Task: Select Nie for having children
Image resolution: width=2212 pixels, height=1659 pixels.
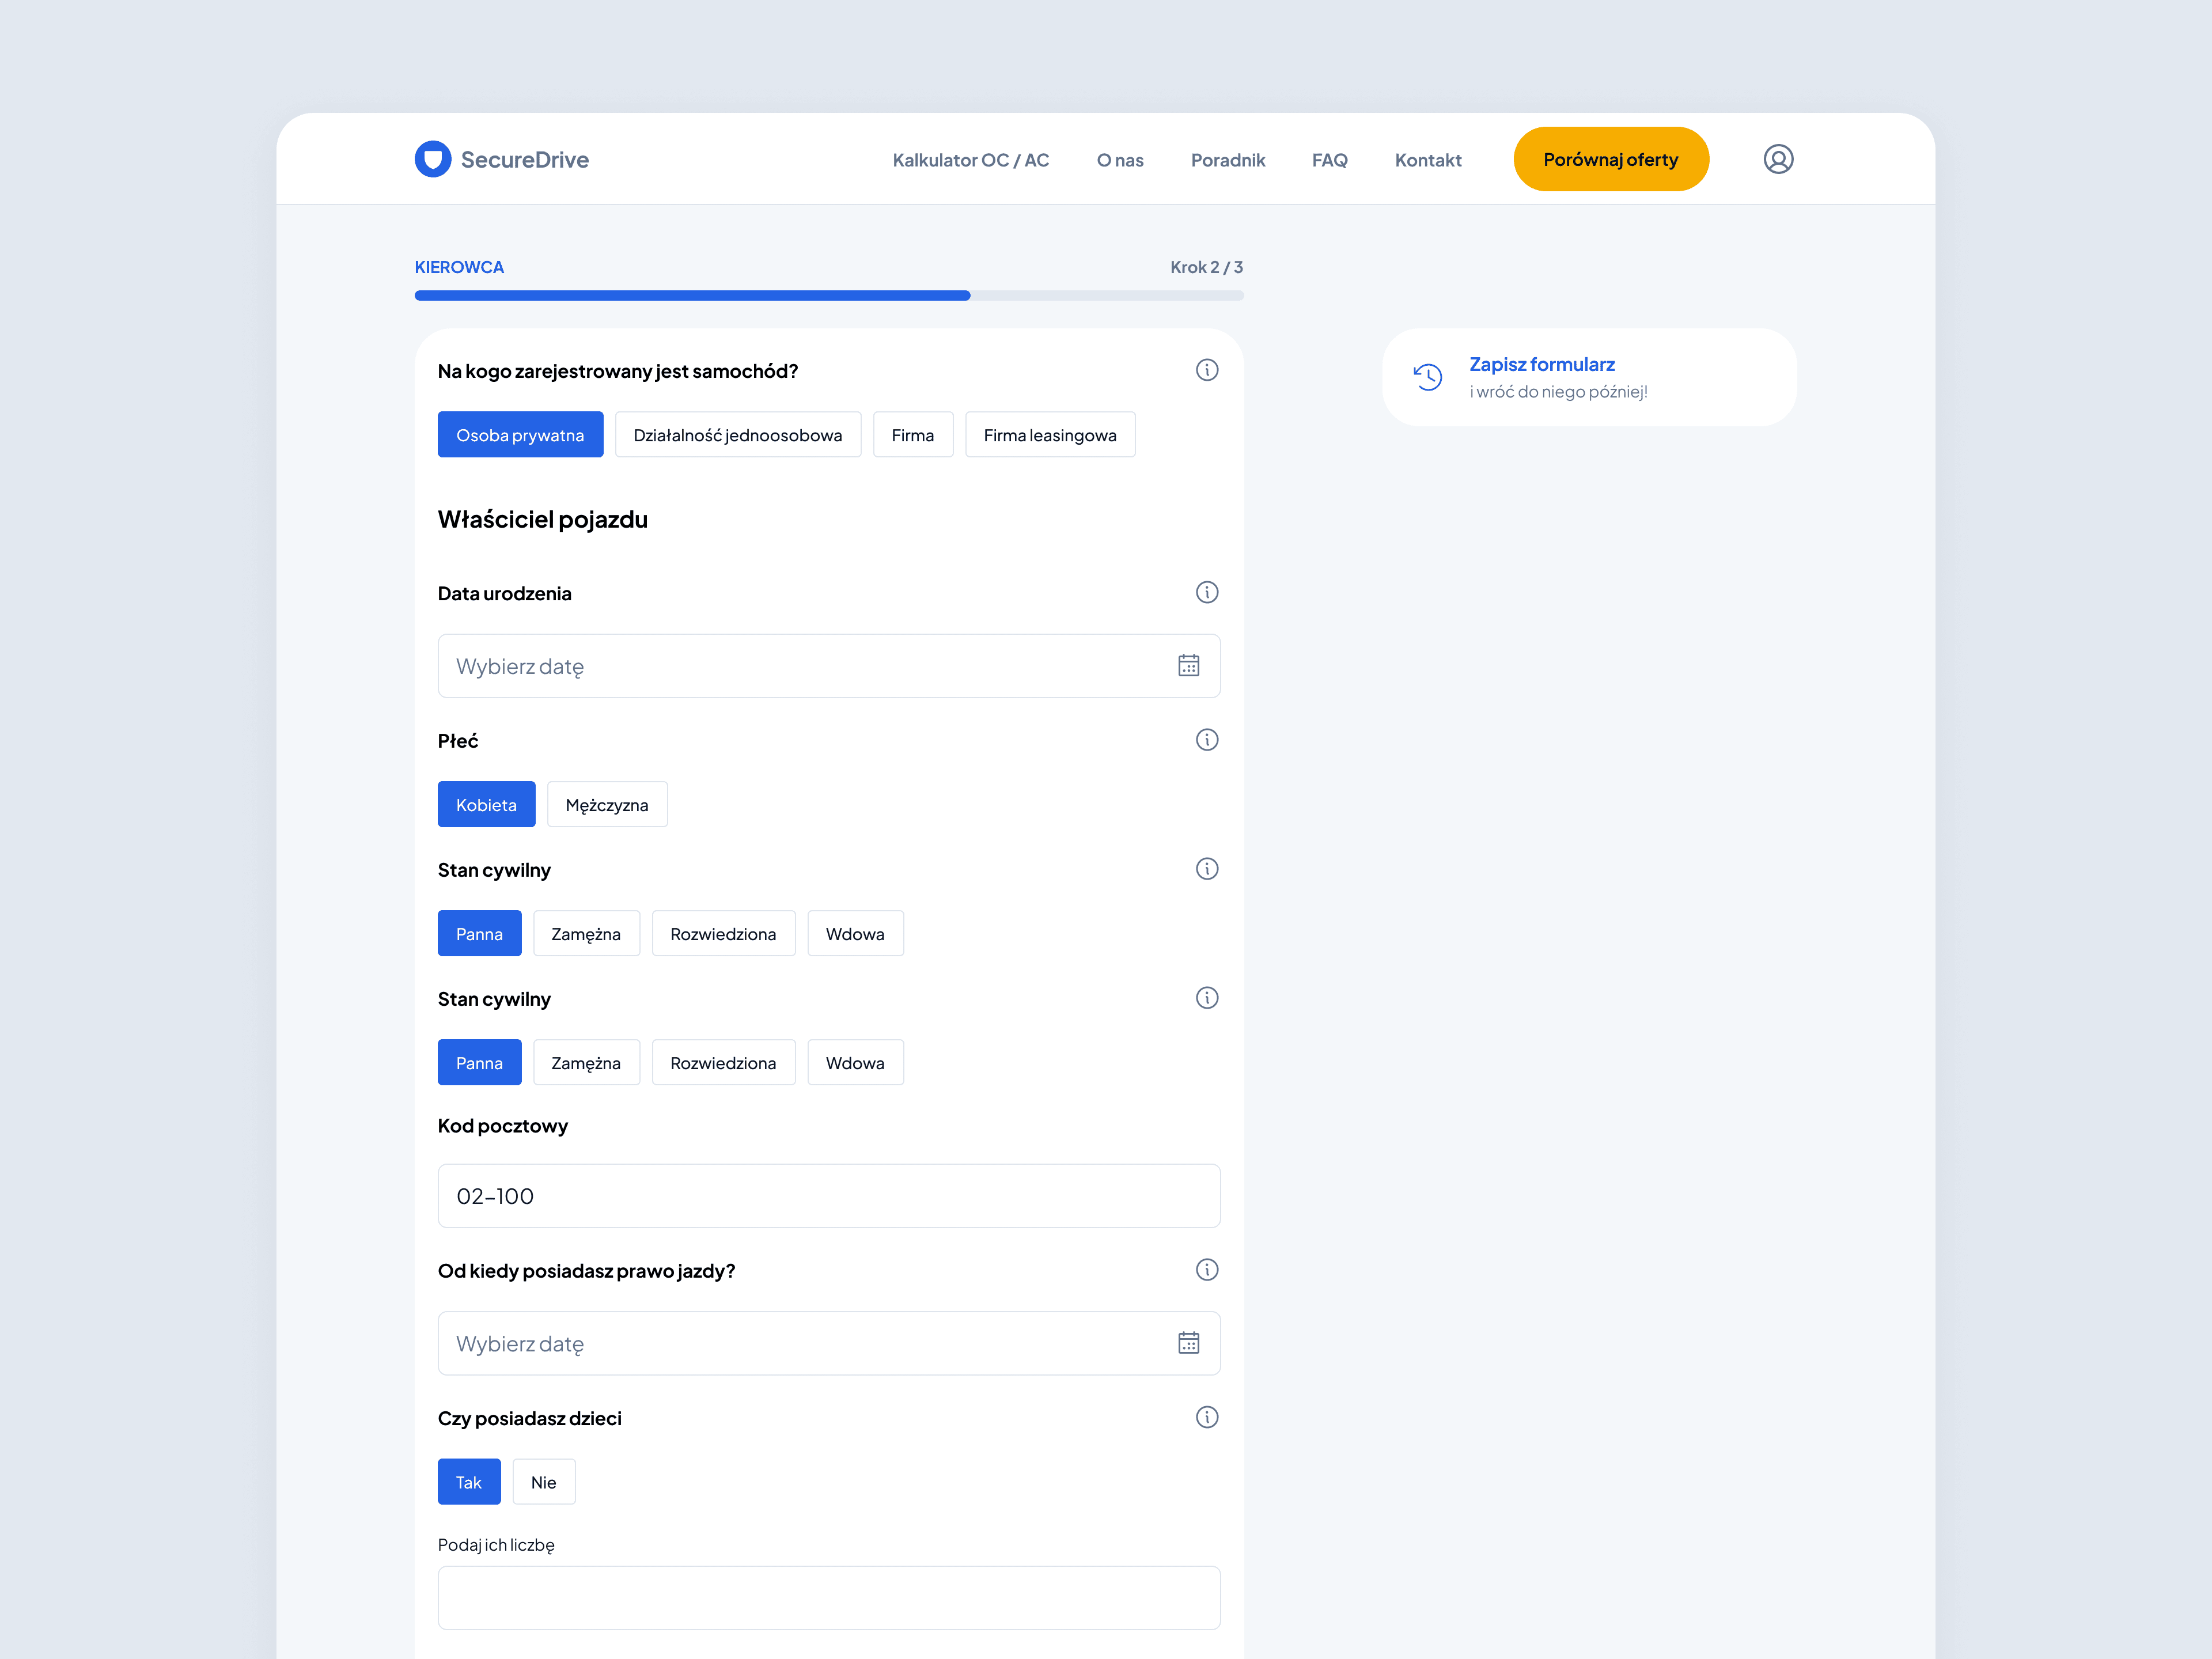Action: (543, 1482)
